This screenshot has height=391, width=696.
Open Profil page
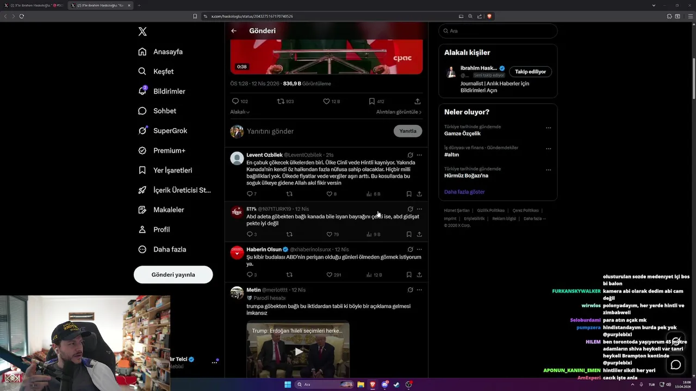(154, 229)
